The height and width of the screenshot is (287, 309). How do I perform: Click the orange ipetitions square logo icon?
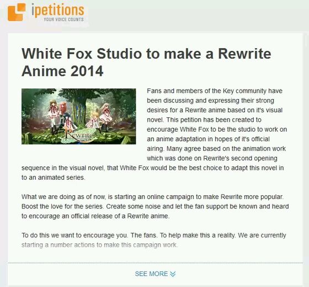pyautogui.click(x=17, y=12)
